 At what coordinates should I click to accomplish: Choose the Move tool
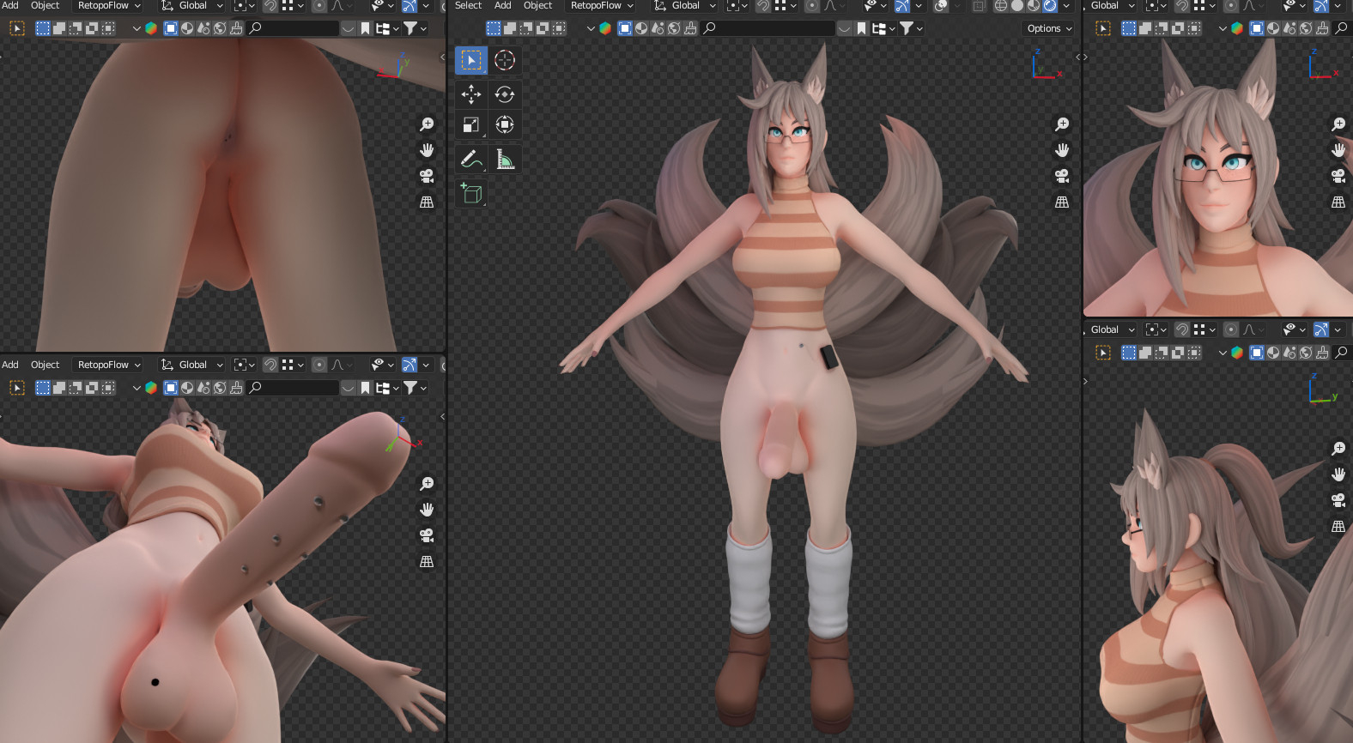471,94
